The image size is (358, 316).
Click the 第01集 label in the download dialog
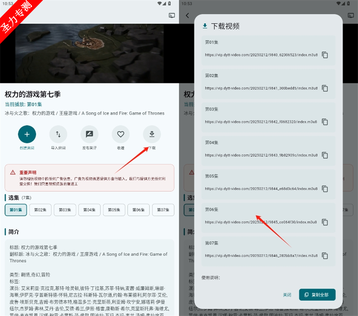click(x=211, y=42)
